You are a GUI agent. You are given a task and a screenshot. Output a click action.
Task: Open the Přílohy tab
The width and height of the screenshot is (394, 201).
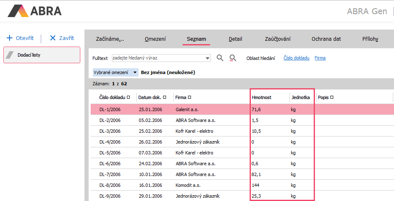click(370, 39)
